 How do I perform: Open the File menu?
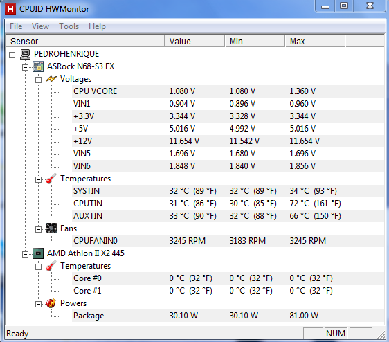16,26
